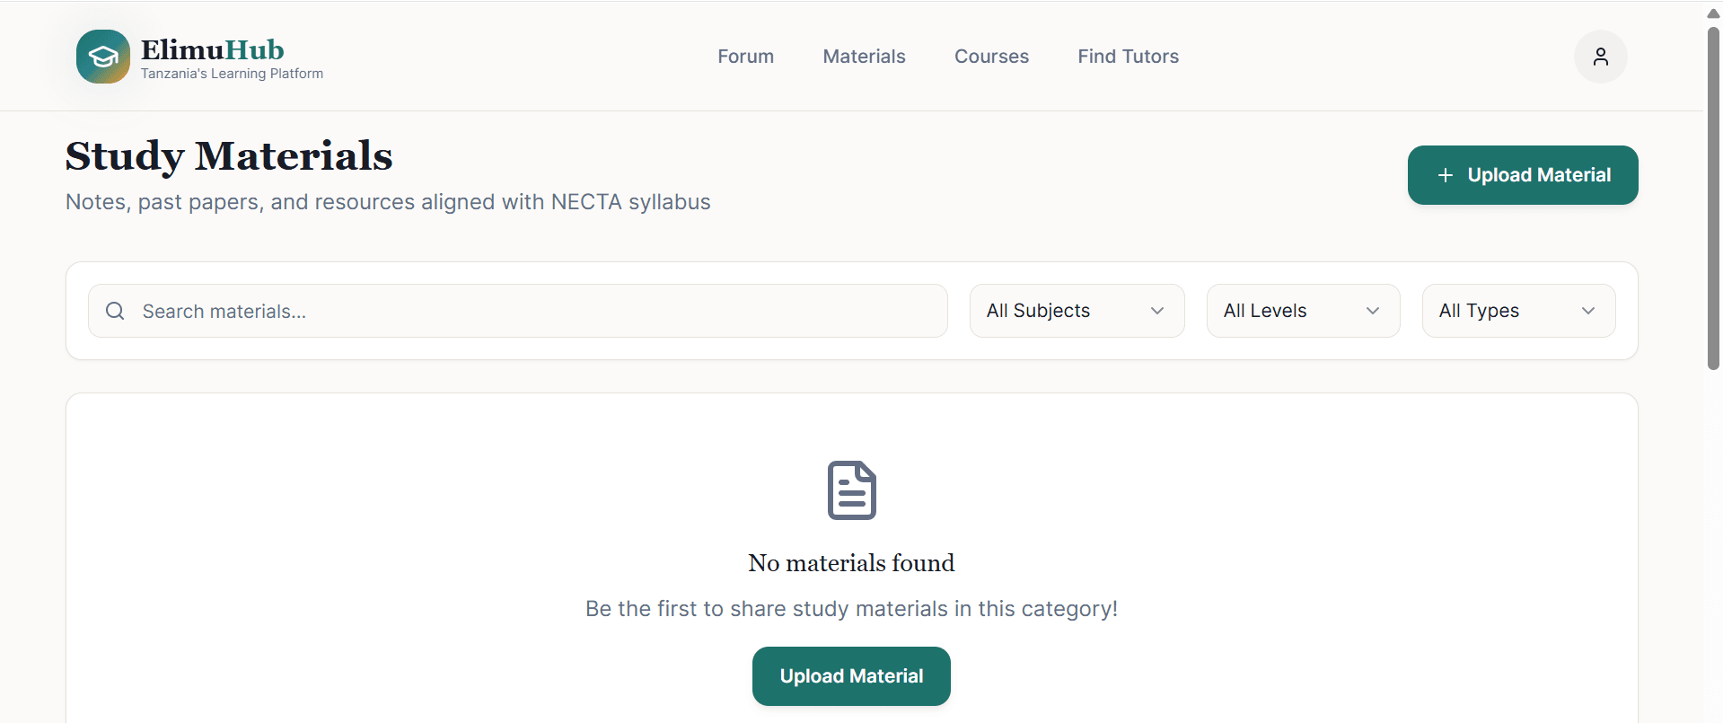Click the ElimuHub brand name
Screen dimensions: 1723x723
(x=213, y=49)
